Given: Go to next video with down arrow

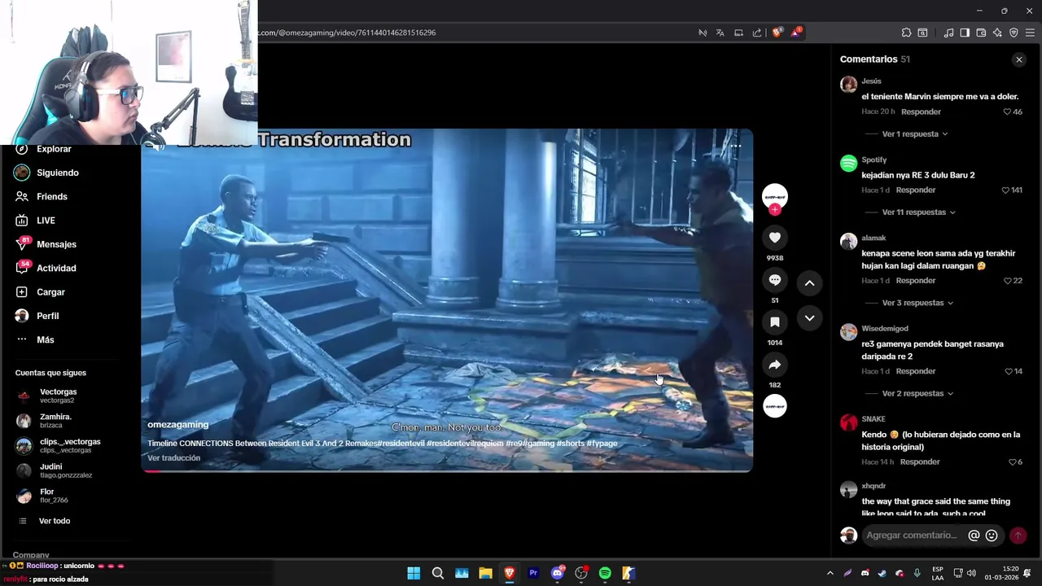Looking at the screenshot, I should 809,318.
